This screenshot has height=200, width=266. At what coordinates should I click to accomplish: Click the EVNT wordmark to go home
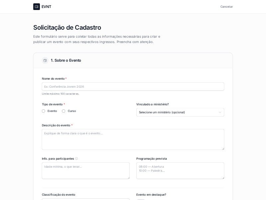point(47,6)
